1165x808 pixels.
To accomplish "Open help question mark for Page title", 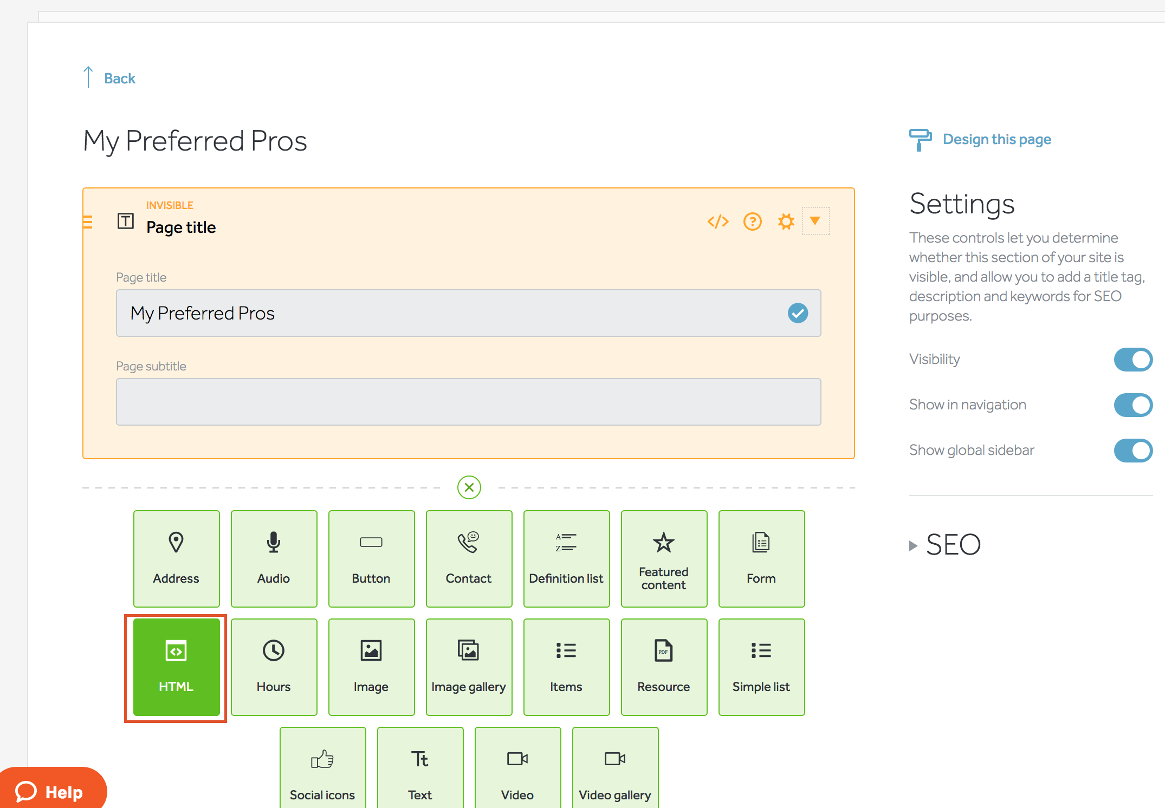I will click(x=752, y=221).
